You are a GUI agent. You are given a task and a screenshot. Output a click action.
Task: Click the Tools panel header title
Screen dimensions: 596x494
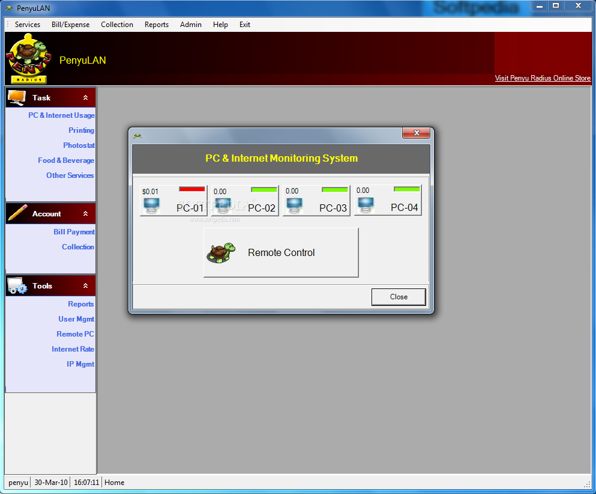(42, 286)
